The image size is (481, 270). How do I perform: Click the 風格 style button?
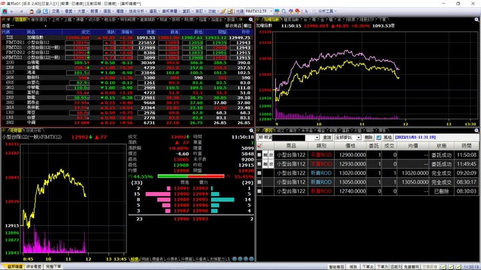tap(387, 138)
